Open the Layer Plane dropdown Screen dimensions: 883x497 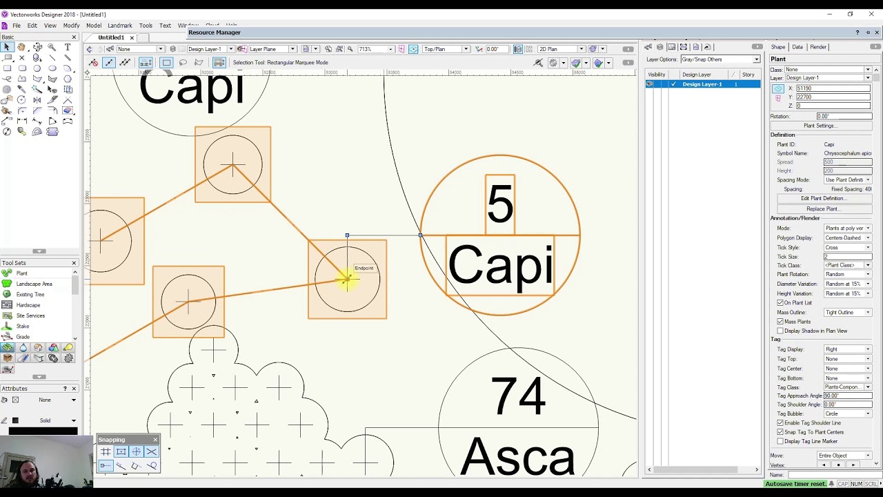[272, 49]
